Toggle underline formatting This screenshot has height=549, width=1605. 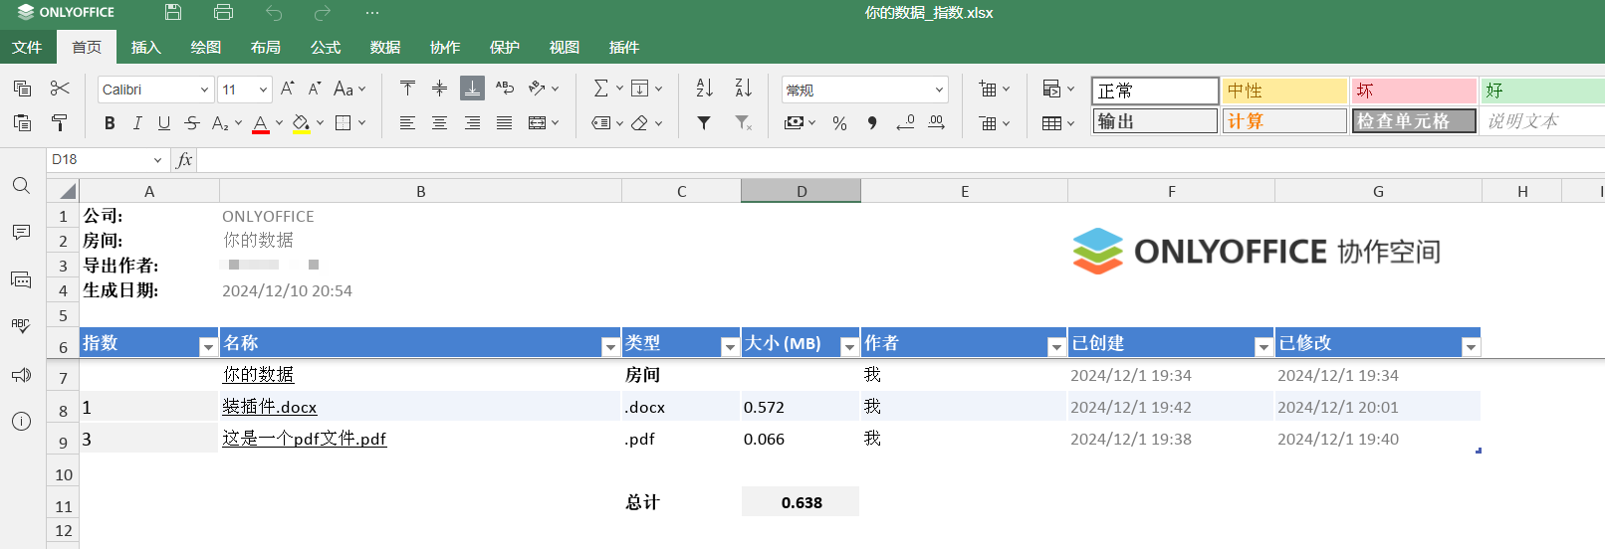coord(164,123)
